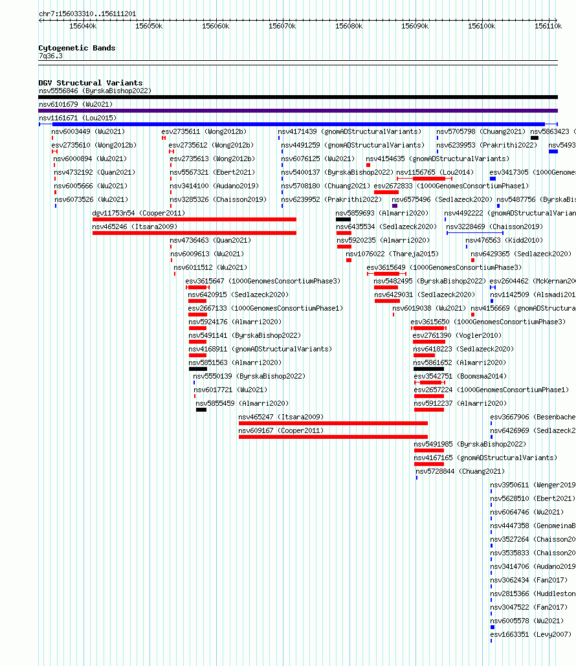Open nsv3062434 (Fan2017) variant
Viewport: 576px width, 666px height.
(528, 580)
